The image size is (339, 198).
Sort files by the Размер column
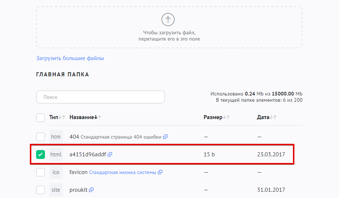213,117
